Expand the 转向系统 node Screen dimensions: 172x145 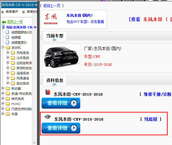pos(3,98)
